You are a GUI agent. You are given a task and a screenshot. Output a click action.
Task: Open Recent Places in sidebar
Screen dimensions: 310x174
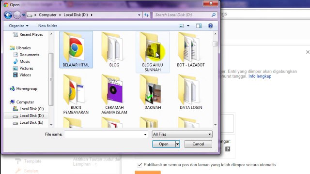28,34
